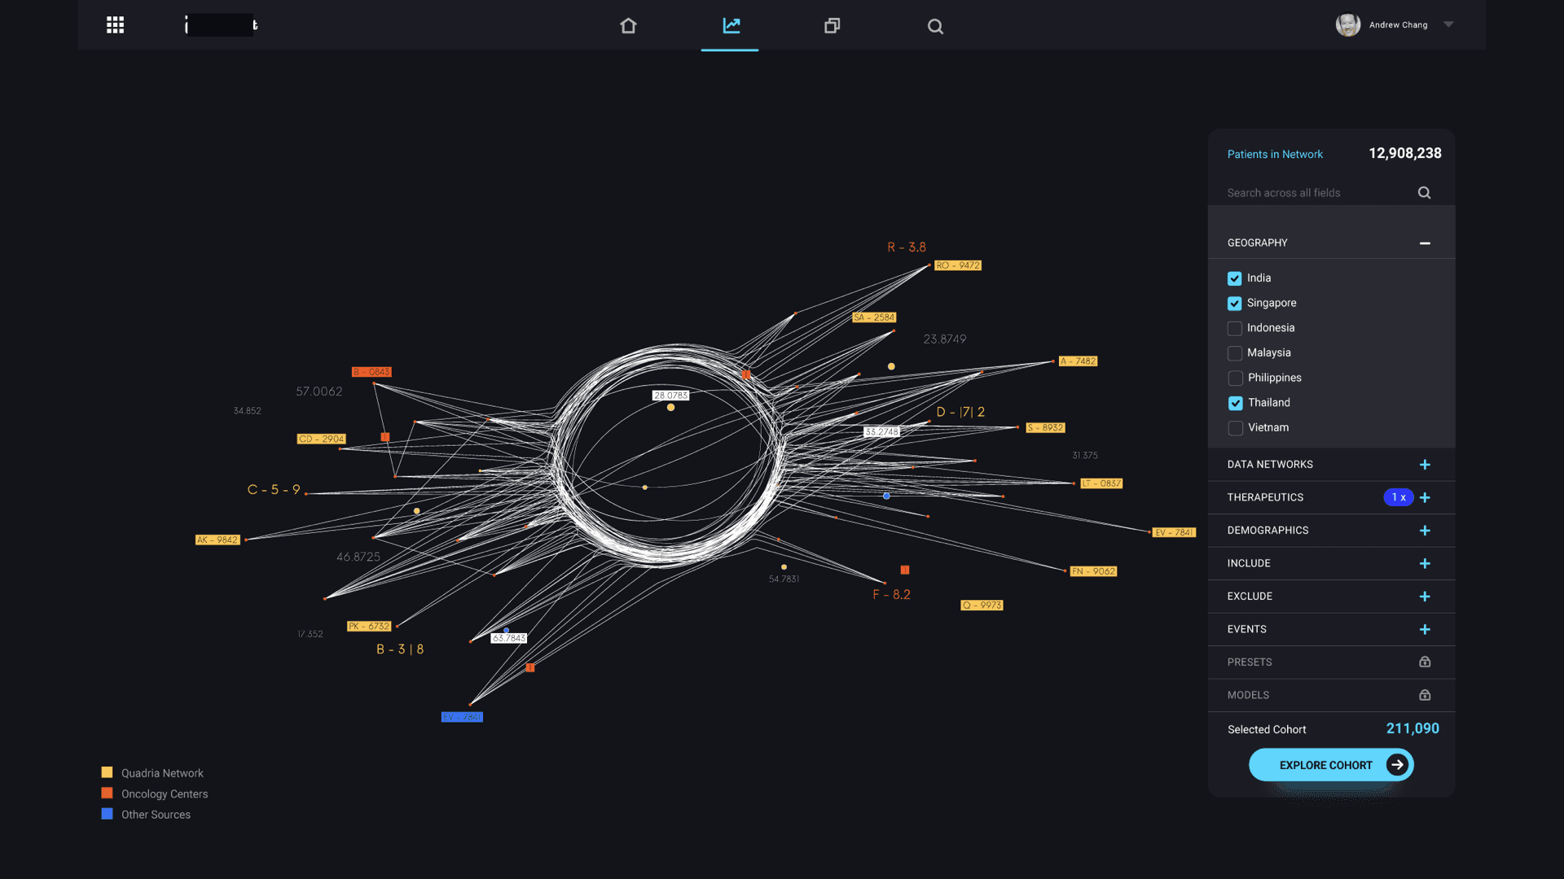Enable the Indonesia checkbox
Screen dimensions: 1564x879
coord(1235,328)
